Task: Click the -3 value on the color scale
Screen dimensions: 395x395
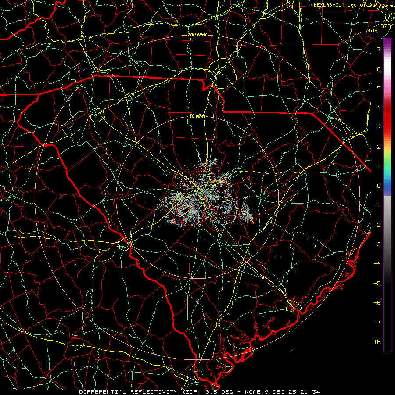Action: tap(377, 244)
